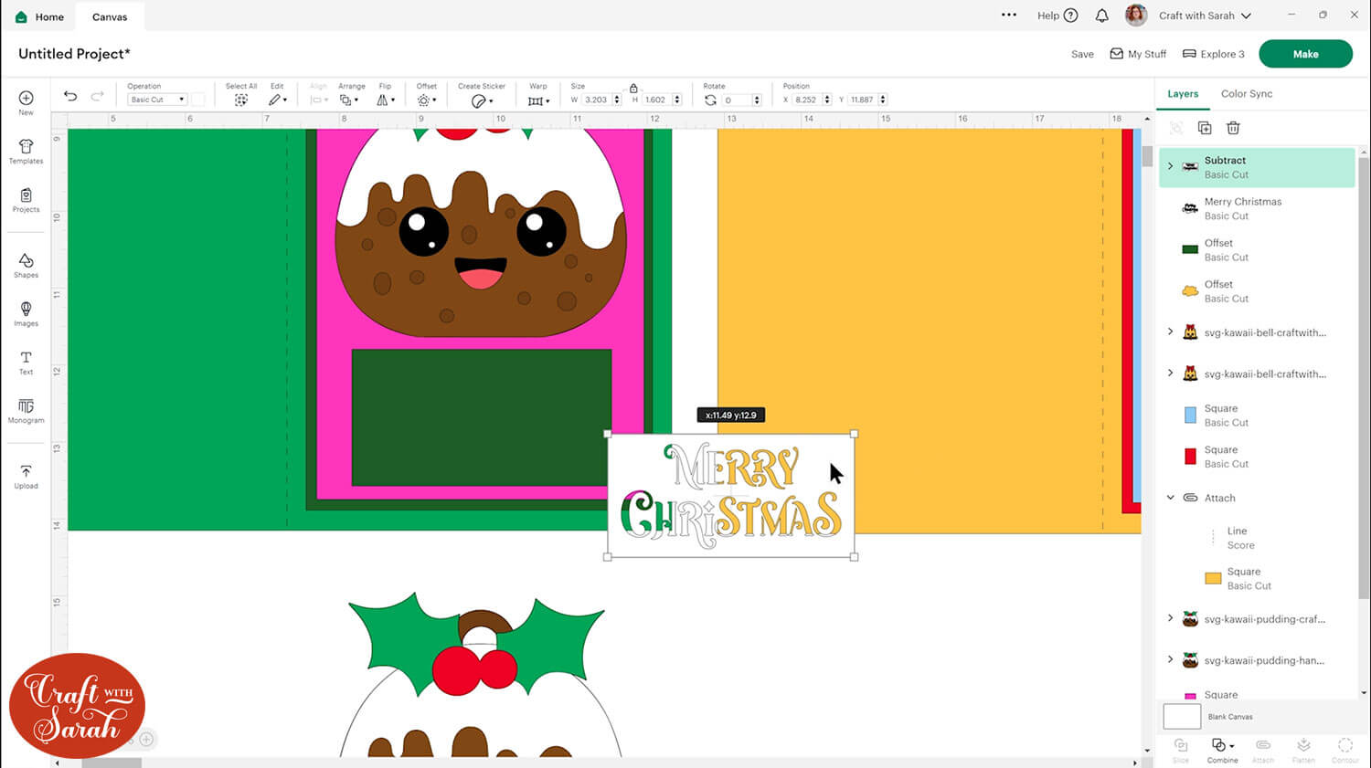This screenshot has height=768, width=1371.
Task: Click the Rotate angle input field
Action: pyautogui.click(x=737, y=100)
